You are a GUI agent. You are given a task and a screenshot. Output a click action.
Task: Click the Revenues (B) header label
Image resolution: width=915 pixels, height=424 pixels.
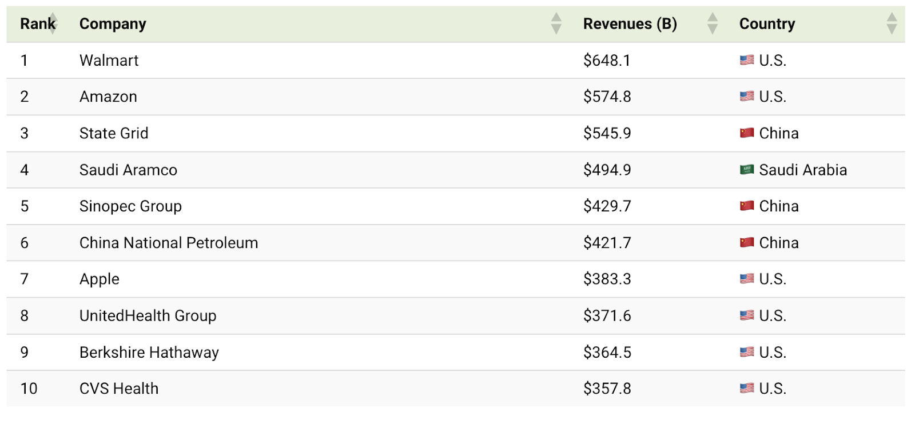click(x=630, y=23)
